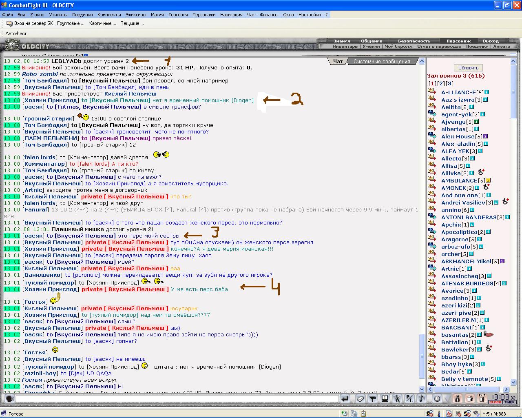Click the chat message input field
Screen dimensions: 522x418
click(177, 399)
